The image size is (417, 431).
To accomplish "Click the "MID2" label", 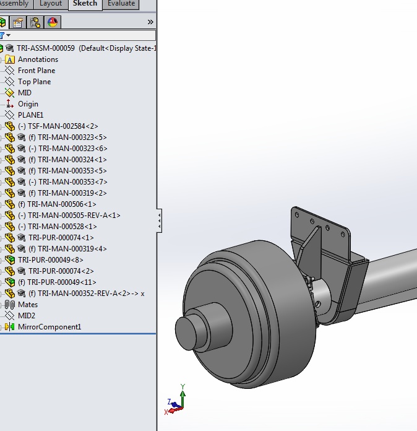I will pos(27,316).
